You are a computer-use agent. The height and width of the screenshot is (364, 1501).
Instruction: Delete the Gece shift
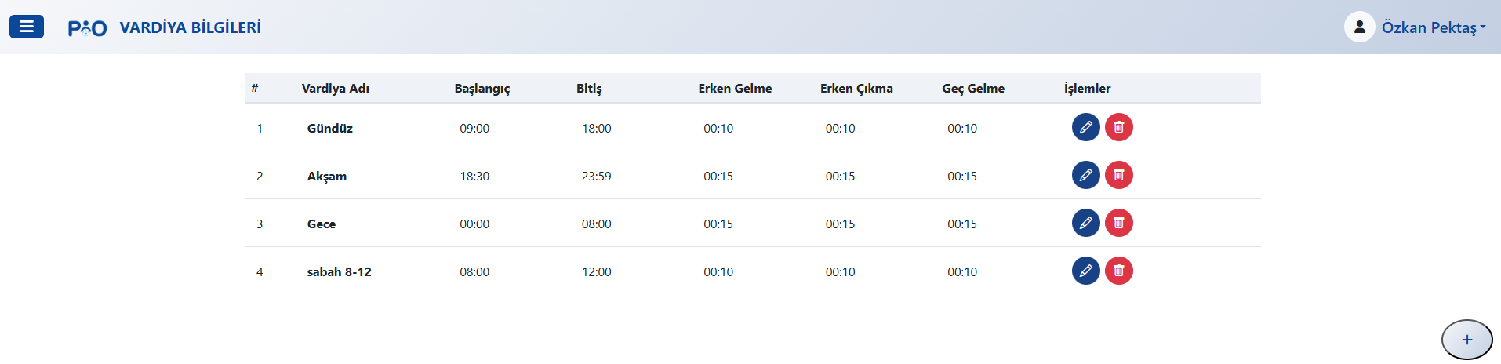click(x=1118, y=223)
